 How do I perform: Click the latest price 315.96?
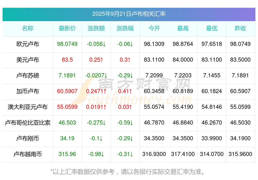tap(67, 154)
